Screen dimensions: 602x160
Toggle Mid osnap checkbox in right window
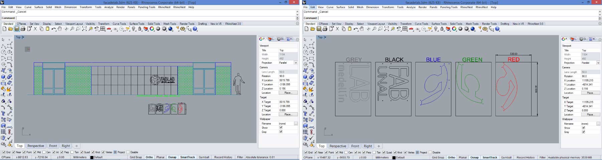tap(336, 152)
